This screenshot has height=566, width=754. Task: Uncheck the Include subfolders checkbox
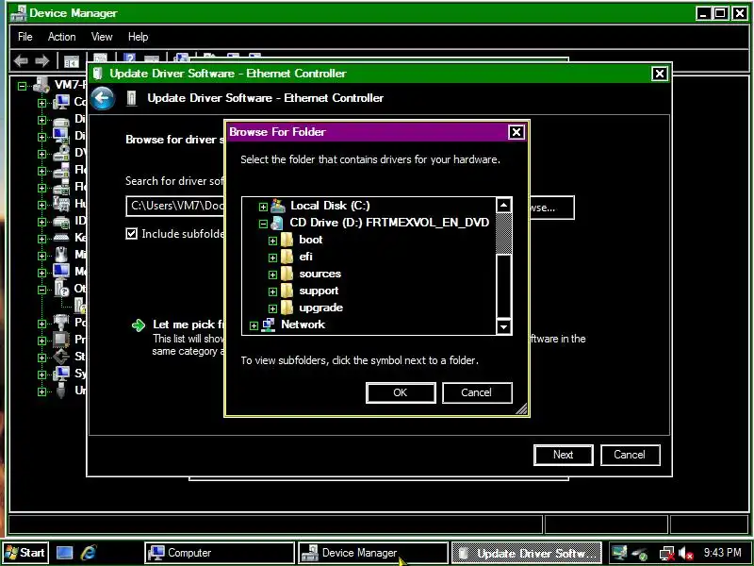131,234
